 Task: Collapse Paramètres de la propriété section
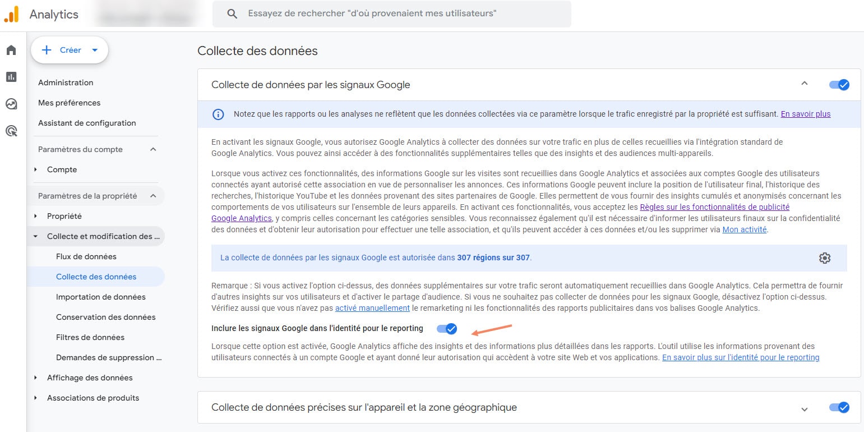tap(153, 196)
